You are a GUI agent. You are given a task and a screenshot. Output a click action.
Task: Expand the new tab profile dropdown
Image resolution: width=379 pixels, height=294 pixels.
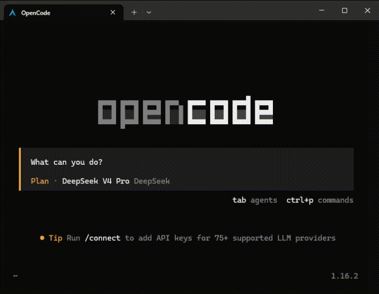pos(149,12)
